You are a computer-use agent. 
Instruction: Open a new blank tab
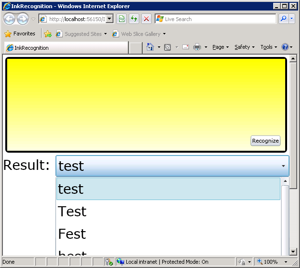pos(136,48)
